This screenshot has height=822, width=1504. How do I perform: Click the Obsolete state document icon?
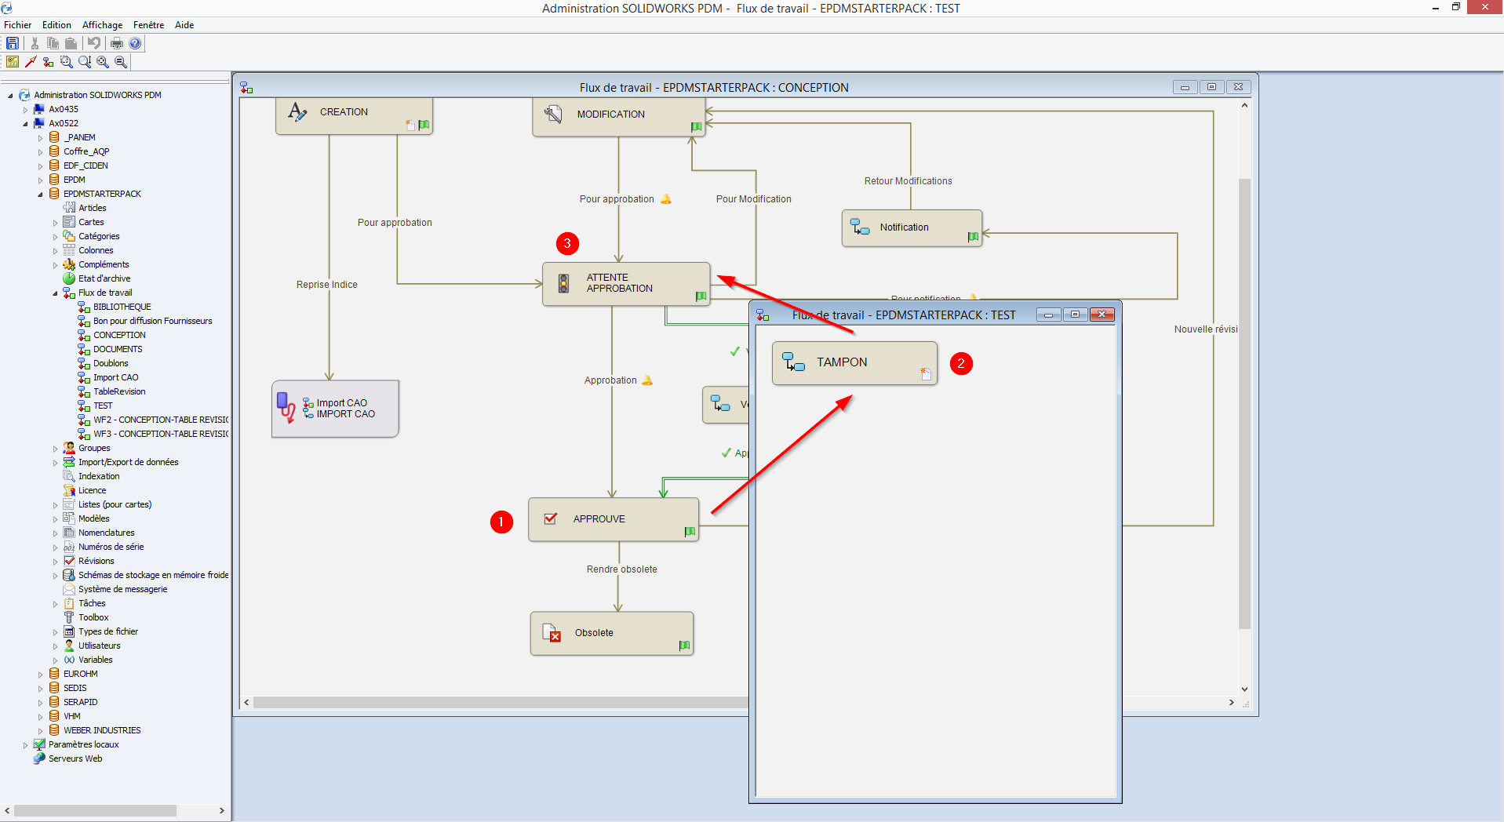(552, 632)
